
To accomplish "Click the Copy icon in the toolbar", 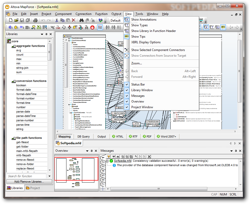I will click(62, 20).
